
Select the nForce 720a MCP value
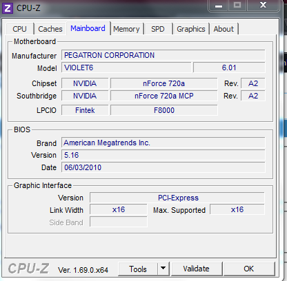pyautogui.click(x=164, y=96)
